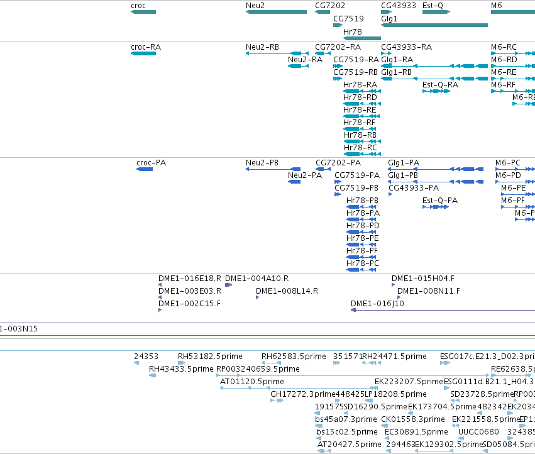Select the CG43933-PA protein label

point(414,188)
